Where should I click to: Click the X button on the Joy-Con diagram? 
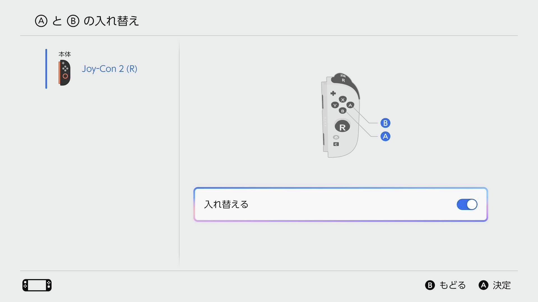[342, 100]
